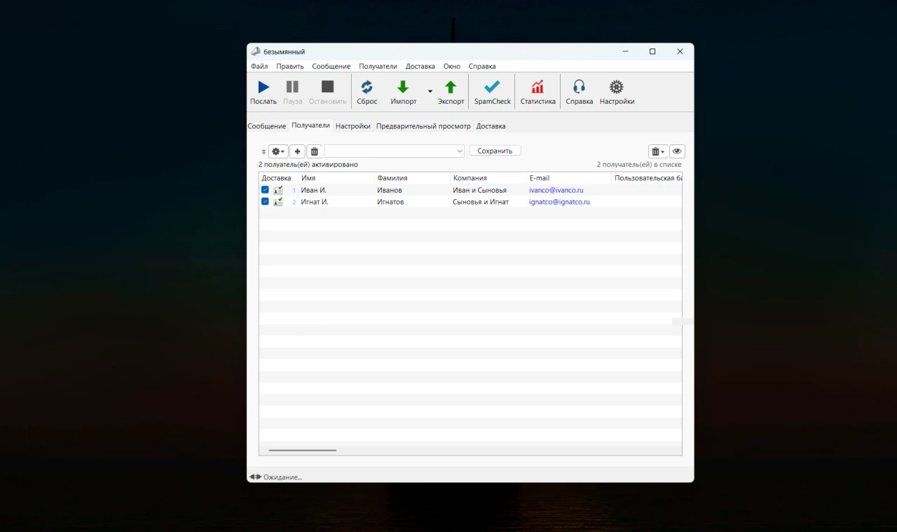The height and width of the screenshot is (532, 897).
Task: Sort by the Компания column header
Action: (488, 178)
